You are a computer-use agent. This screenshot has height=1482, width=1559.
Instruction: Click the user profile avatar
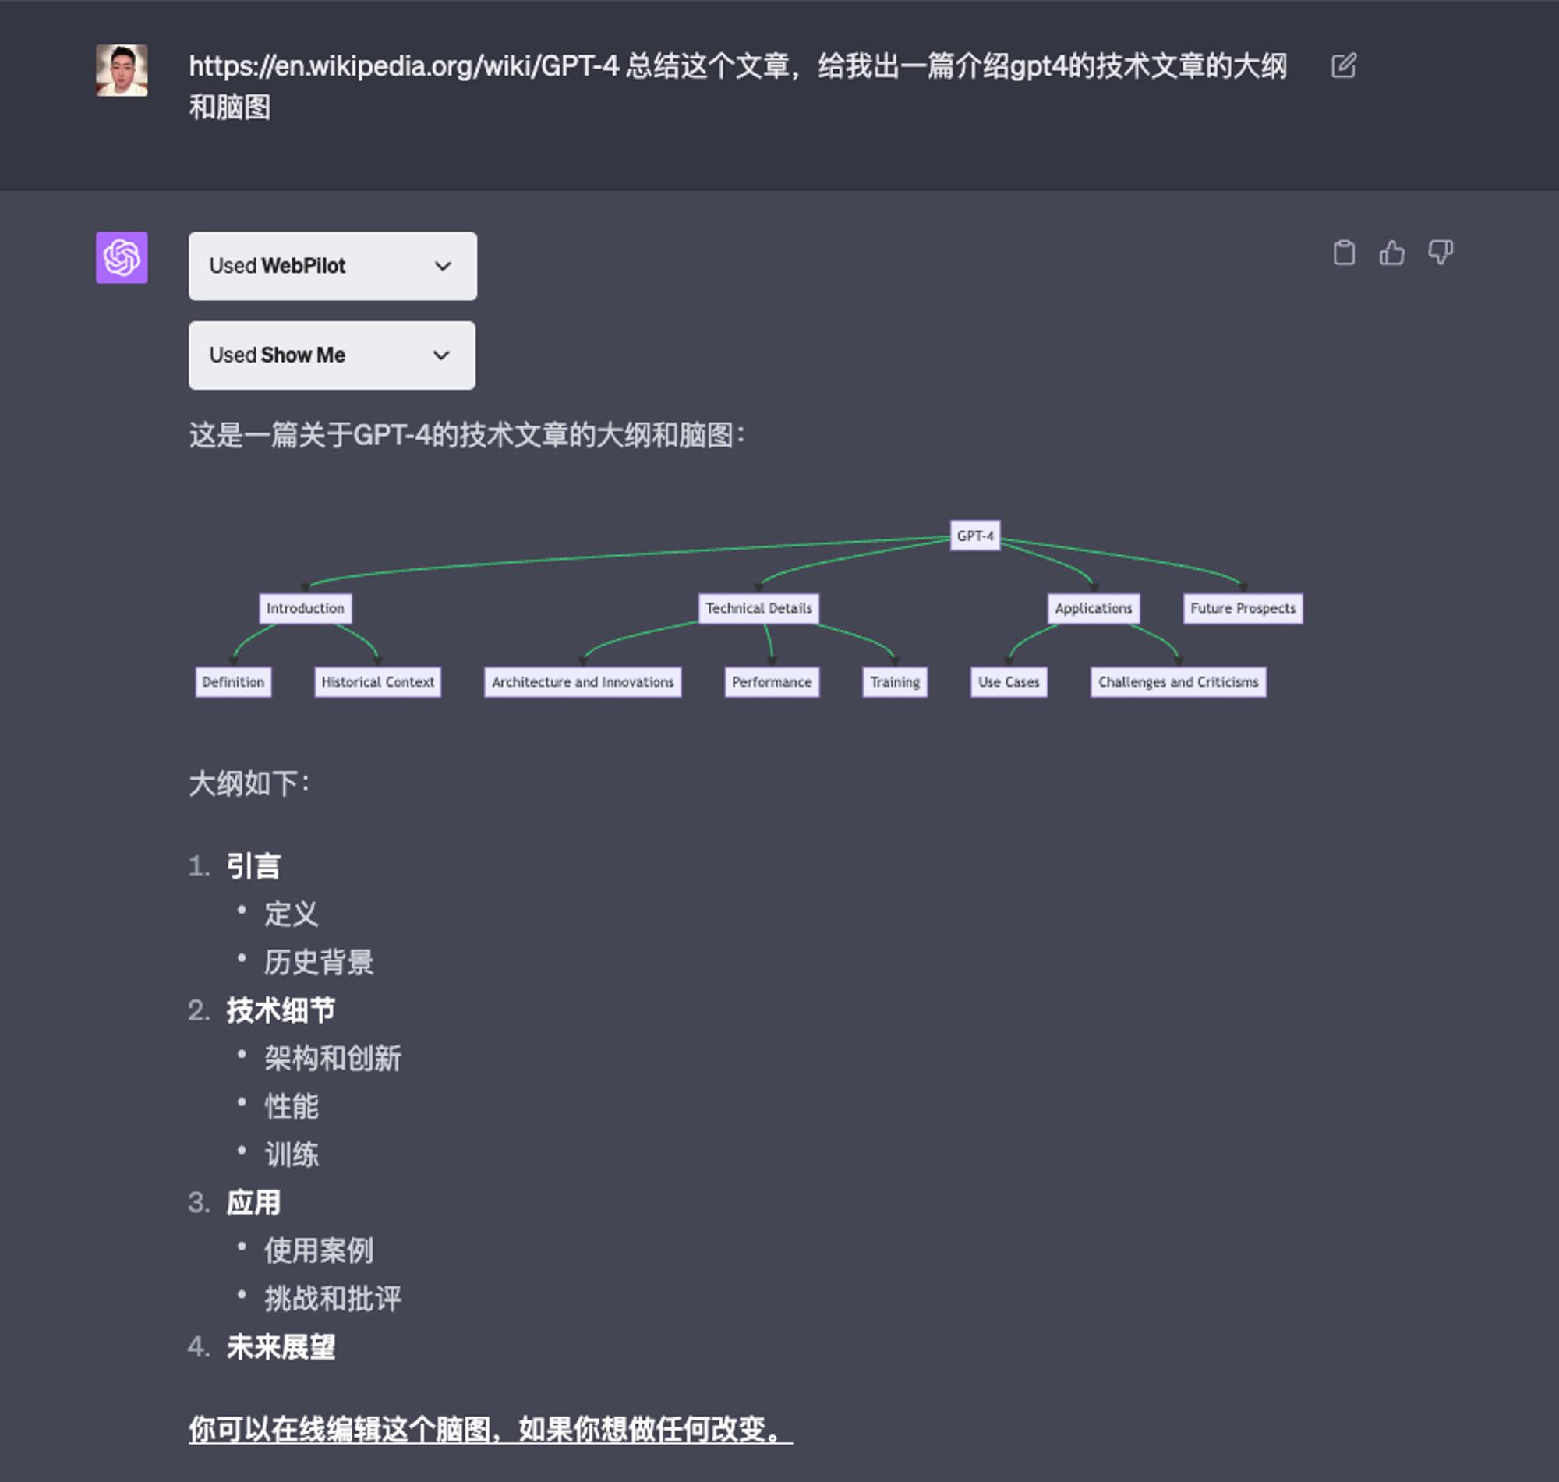[x=122, y=70]
